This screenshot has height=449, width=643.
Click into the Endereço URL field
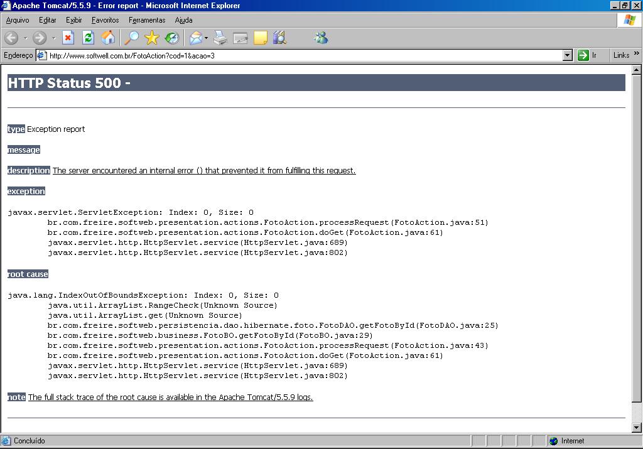click(305, 55)
